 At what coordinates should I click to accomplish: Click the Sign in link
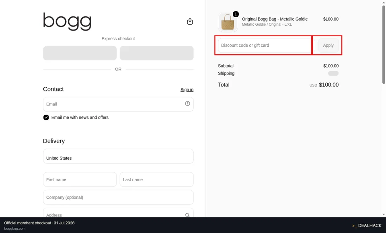click(187, 90)
